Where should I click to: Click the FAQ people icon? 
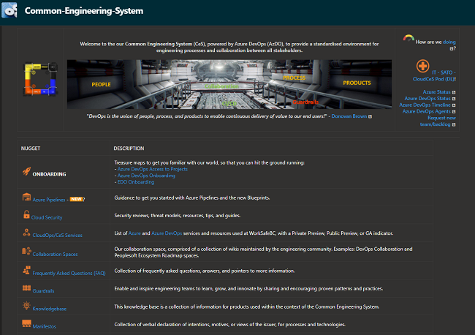pyautogui.click(x=26, y=270)
